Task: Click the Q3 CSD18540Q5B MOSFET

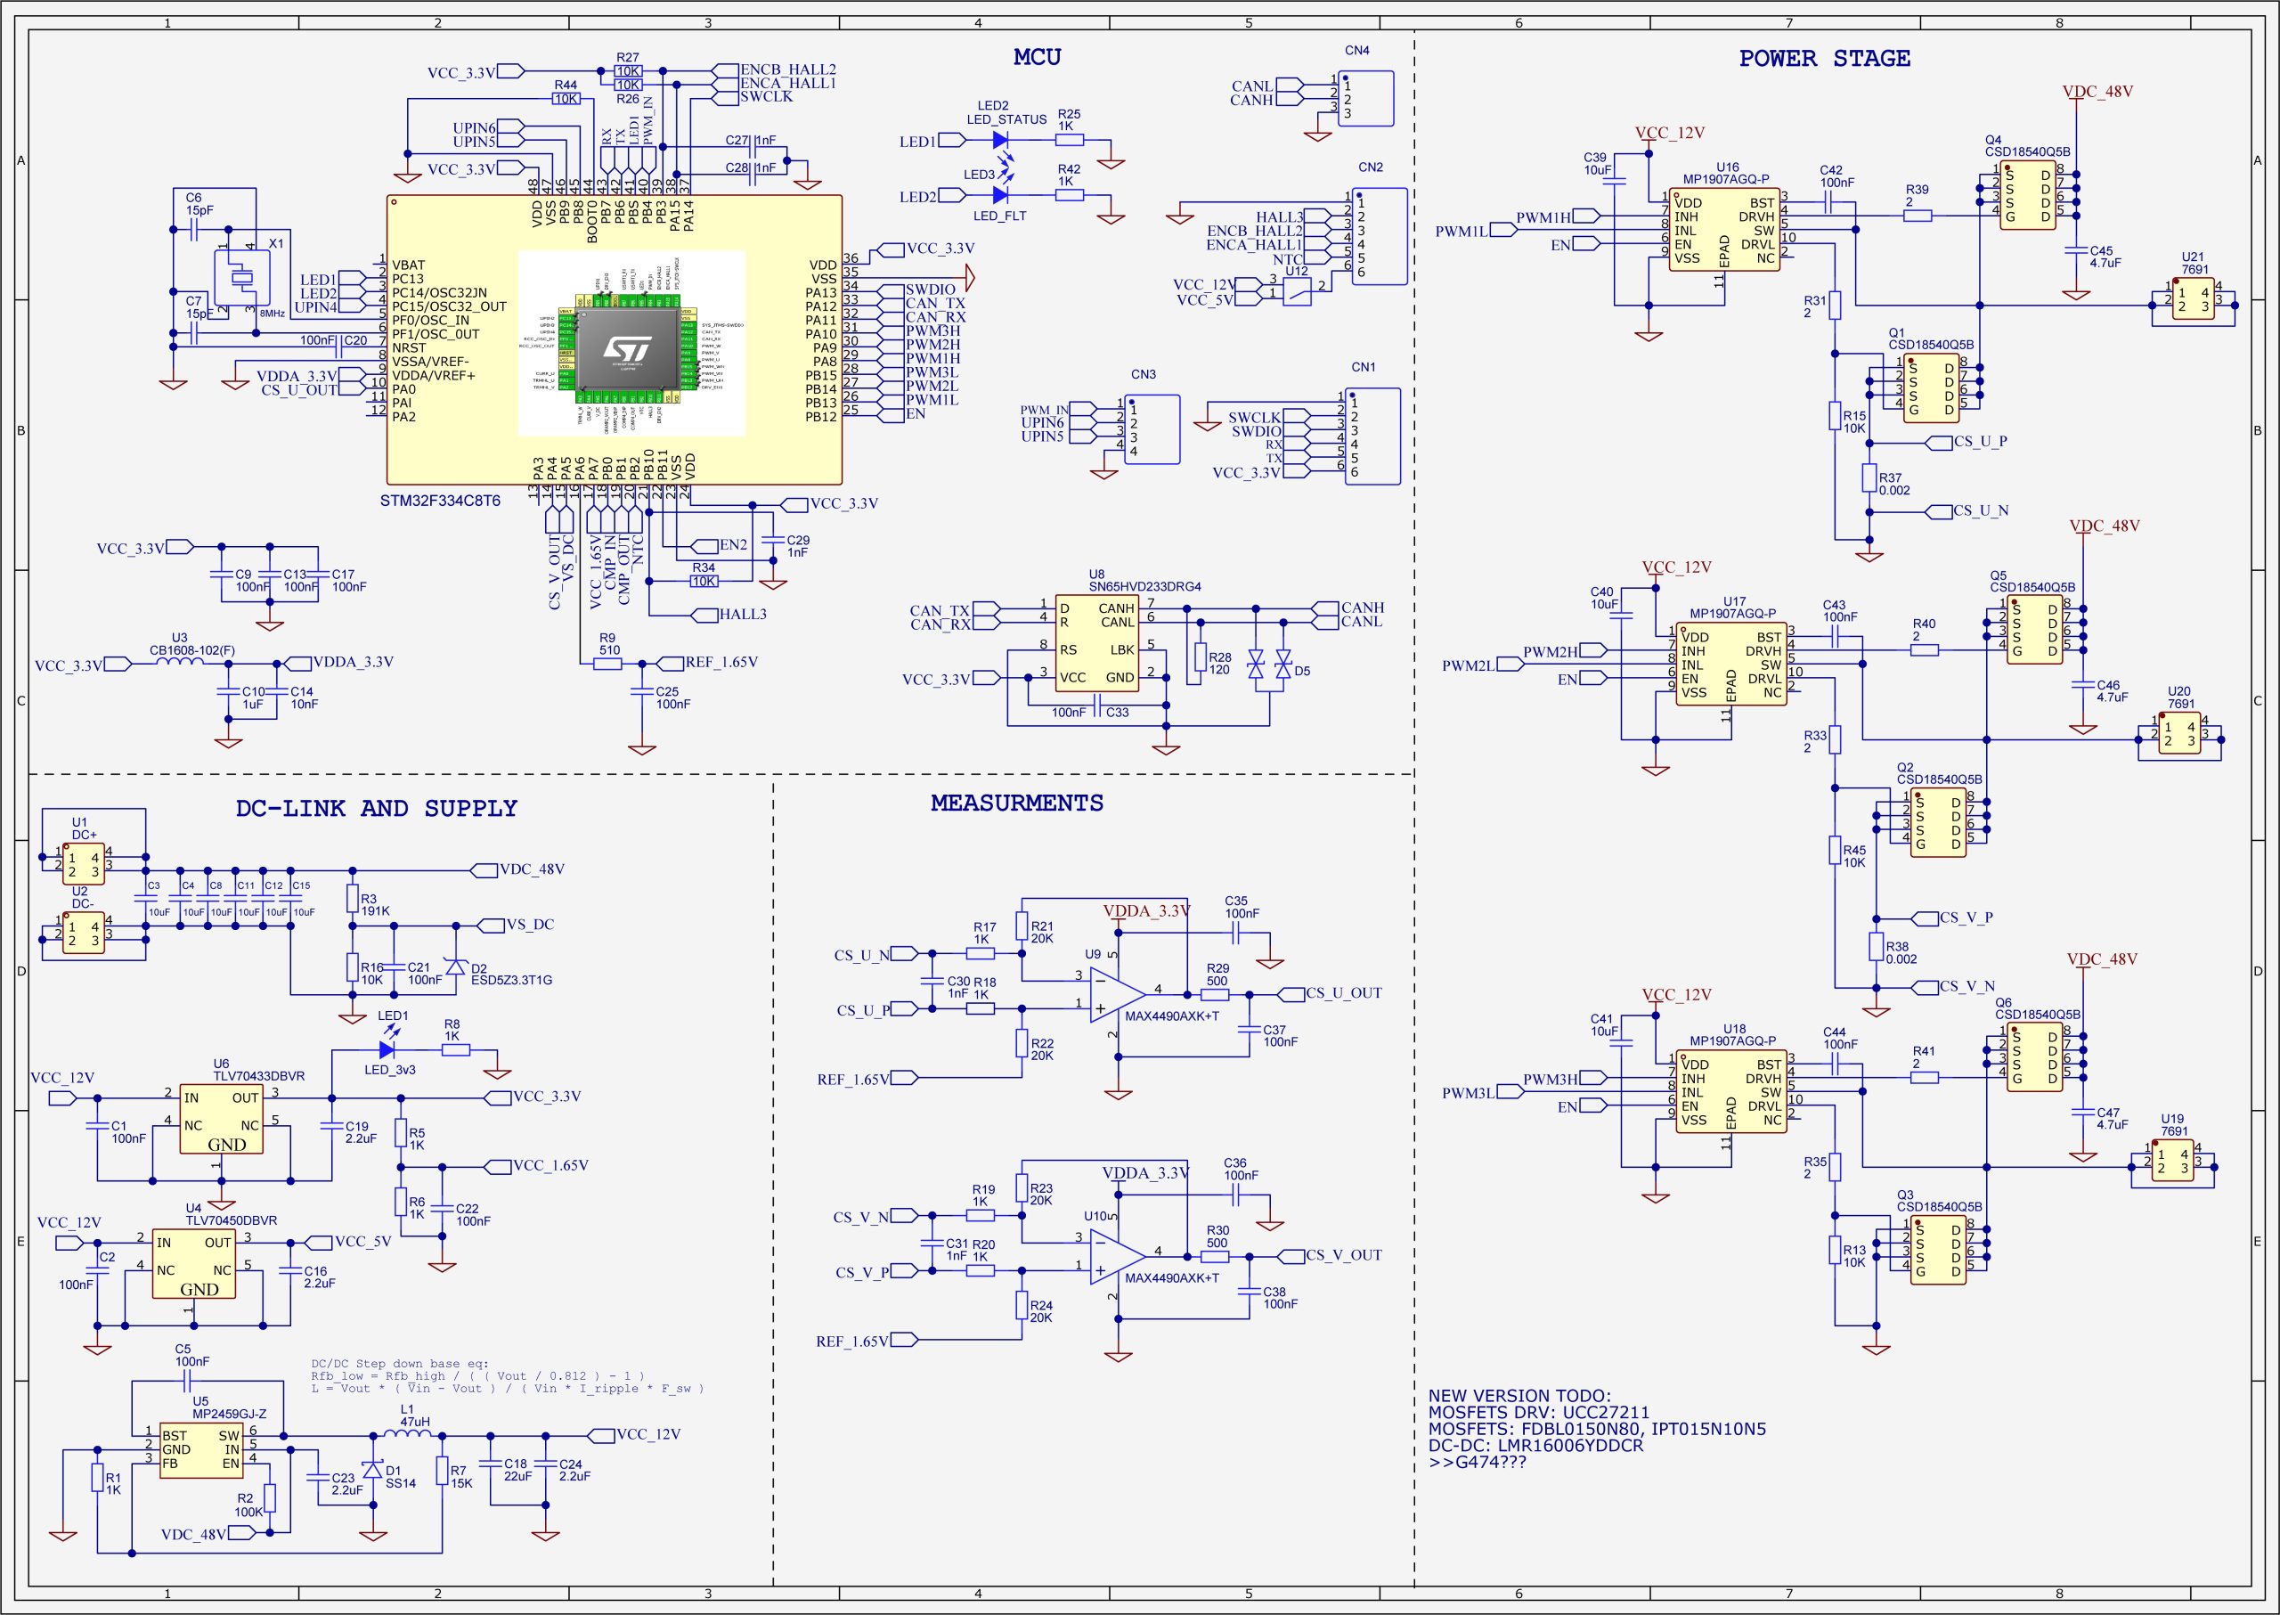Action: point(1938,1250)
